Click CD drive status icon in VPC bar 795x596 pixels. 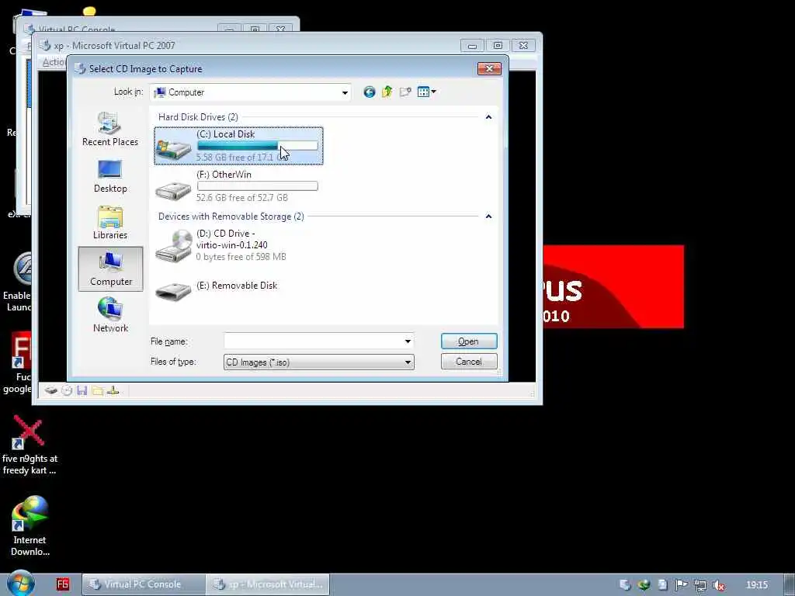[67, 390]
